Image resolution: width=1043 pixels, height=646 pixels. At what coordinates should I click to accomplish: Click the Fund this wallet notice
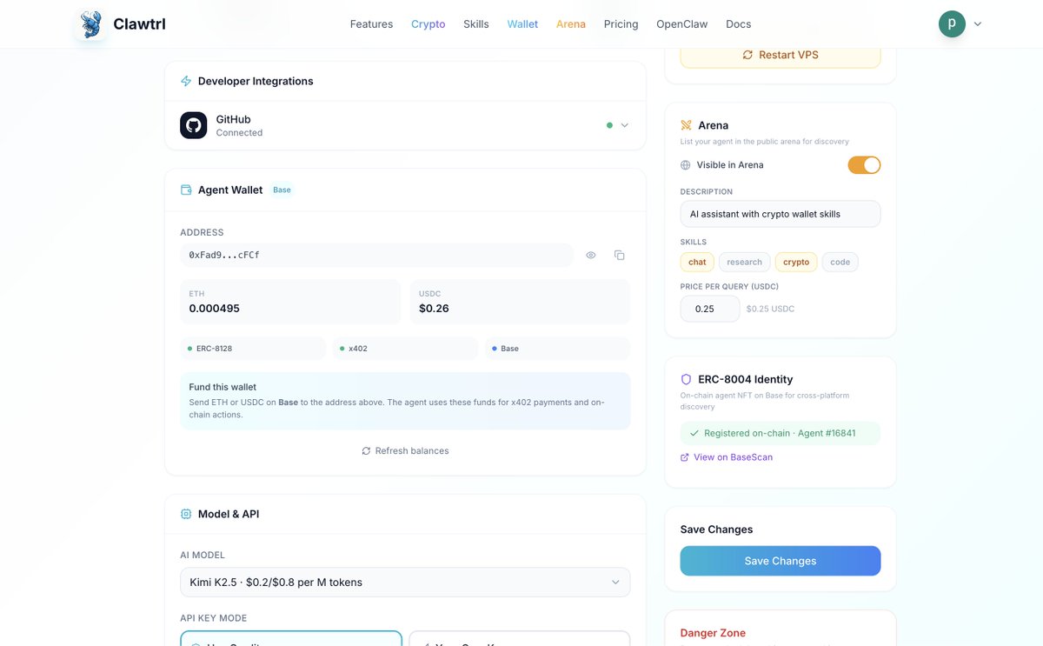(405, 401)
